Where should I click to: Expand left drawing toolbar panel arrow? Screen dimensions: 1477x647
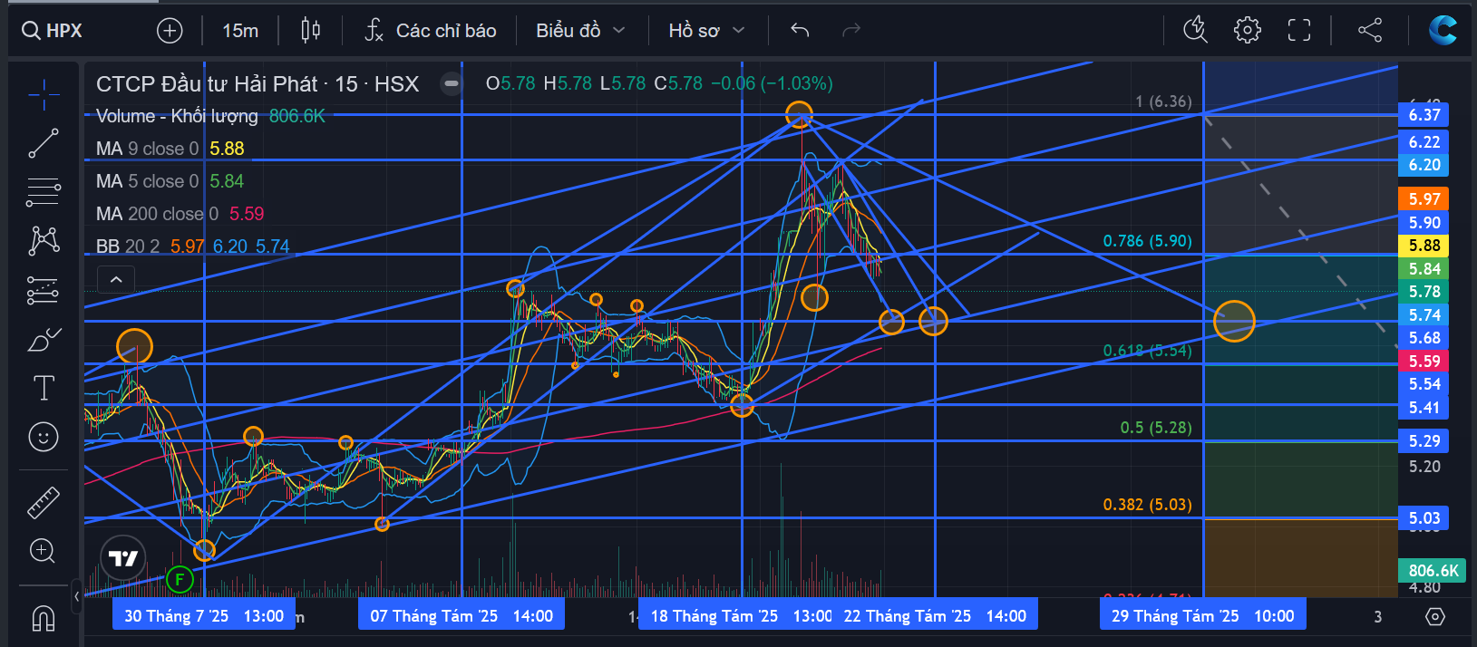click(77, 595)
